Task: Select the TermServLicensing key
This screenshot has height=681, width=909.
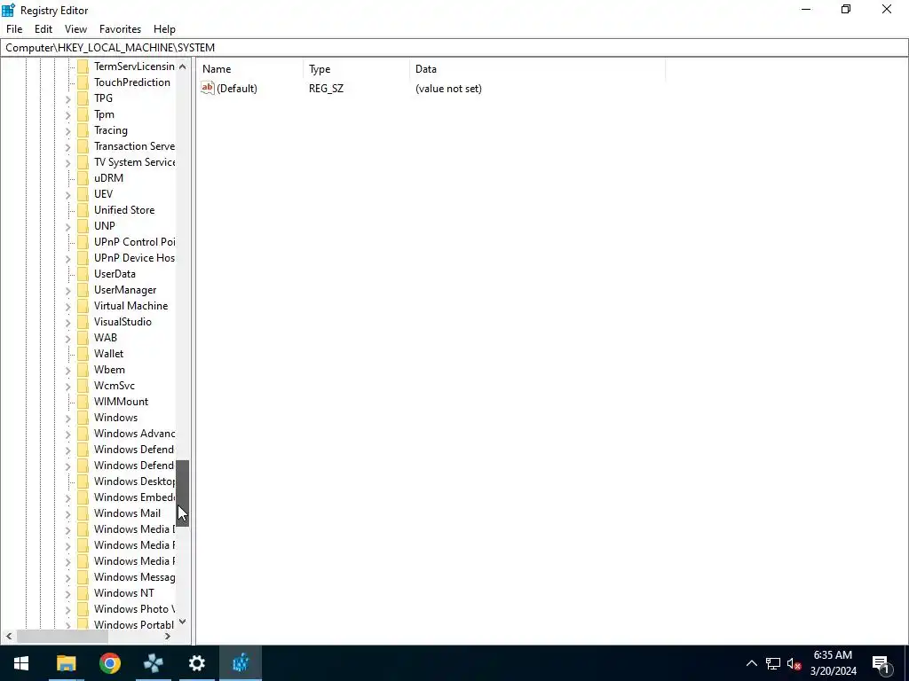Action: pyautogui.click(x=134, y=66)
